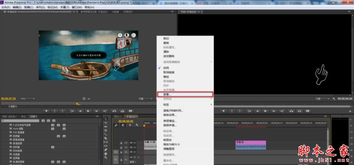This screenshot has width=354, height=165.
Task: Select the pink 手指 clip in timeline
Action: tap(250, 142)
